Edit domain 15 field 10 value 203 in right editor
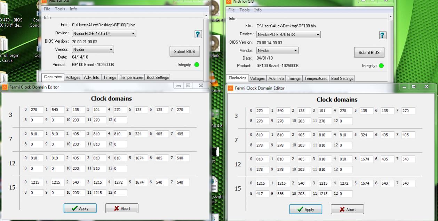Viewport: 438px width, 221px height. pos(304,194)
